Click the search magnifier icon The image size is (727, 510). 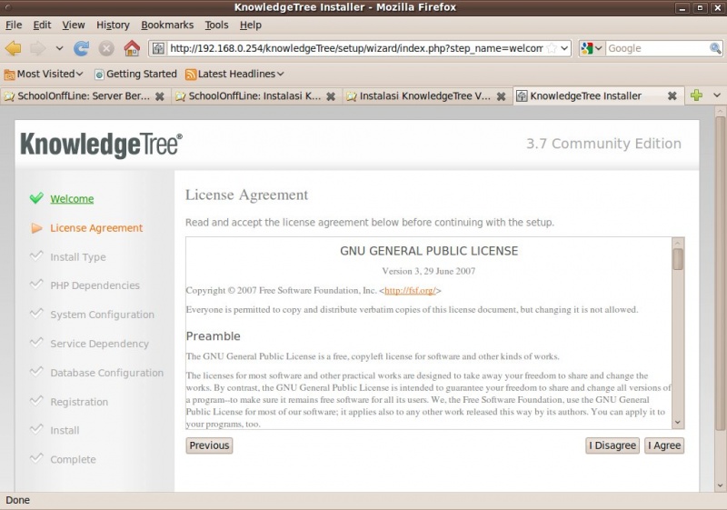tap(716, 48)
